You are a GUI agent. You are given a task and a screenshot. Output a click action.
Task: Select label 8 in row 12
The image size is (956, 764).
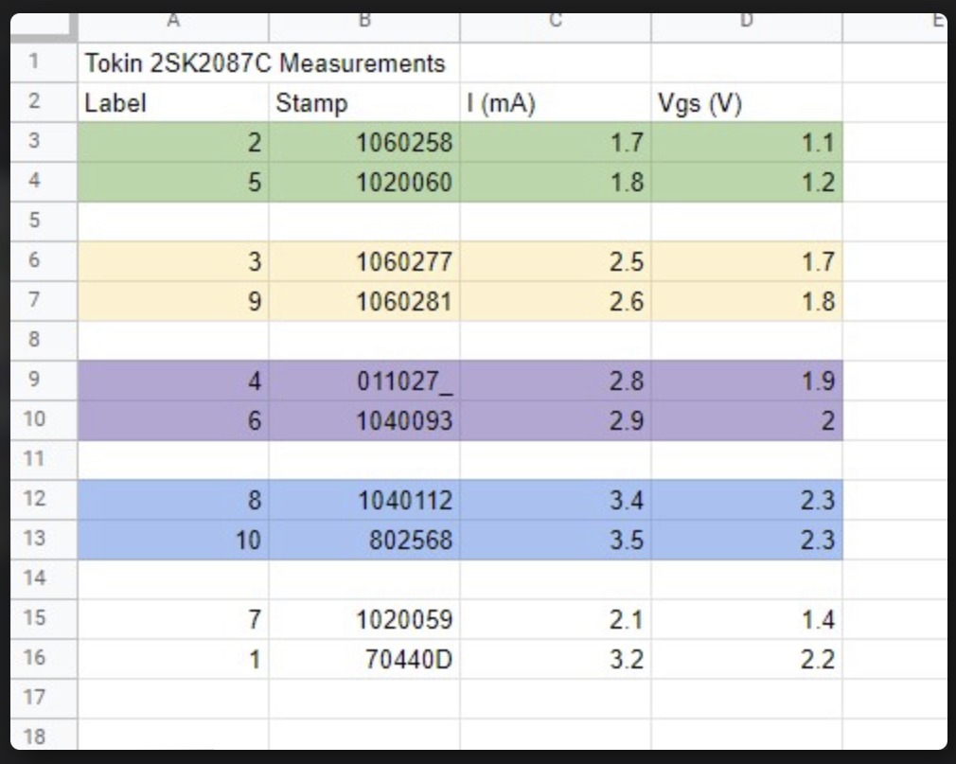(173, 500)
